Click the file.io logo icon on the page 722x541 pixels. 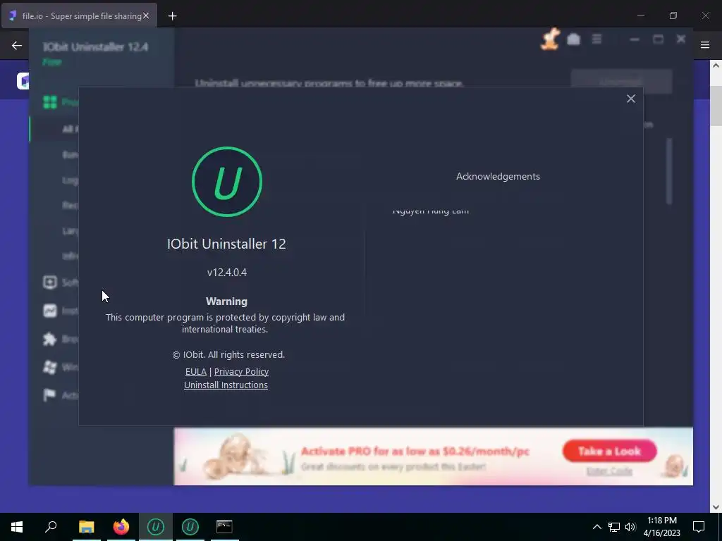click(23, 81)
